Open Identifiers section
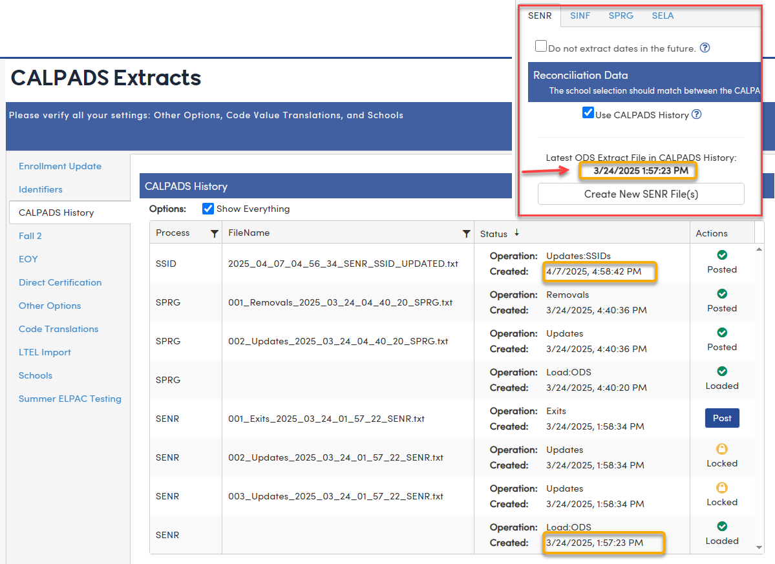The width and height of the screenshot is (775, 564). (41, 190)
